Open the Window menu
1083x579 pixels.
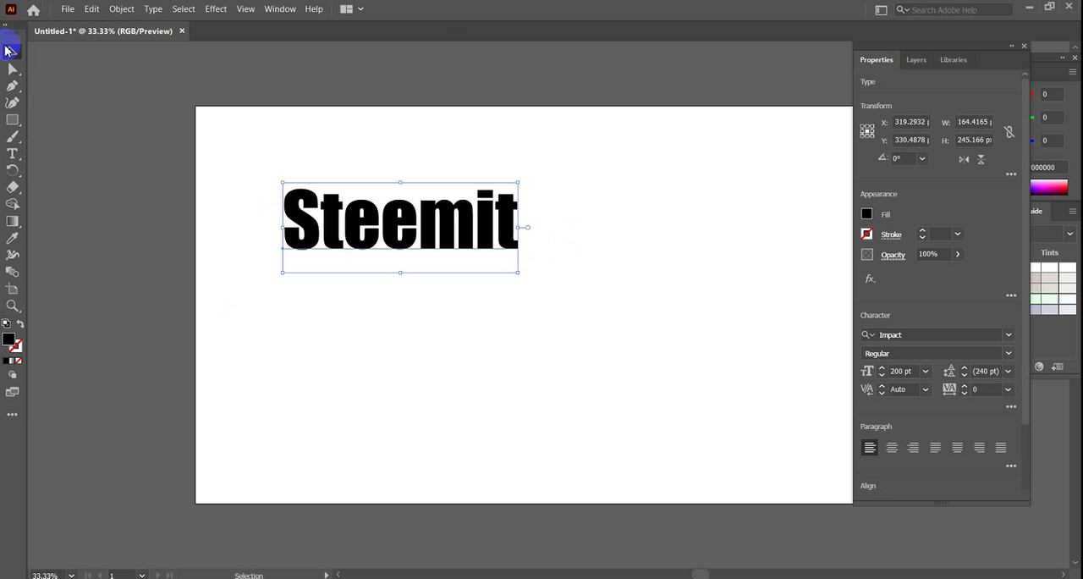point(280,9)
